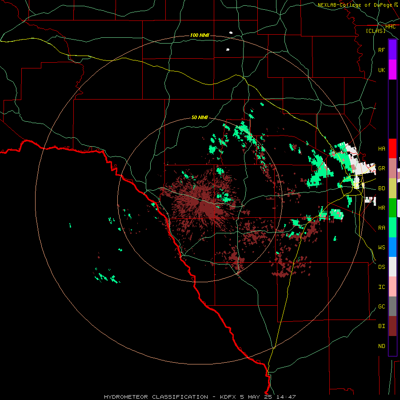Click the RA legend label
This screenshot has height=400, width=400.
click(x=381, y=228)
